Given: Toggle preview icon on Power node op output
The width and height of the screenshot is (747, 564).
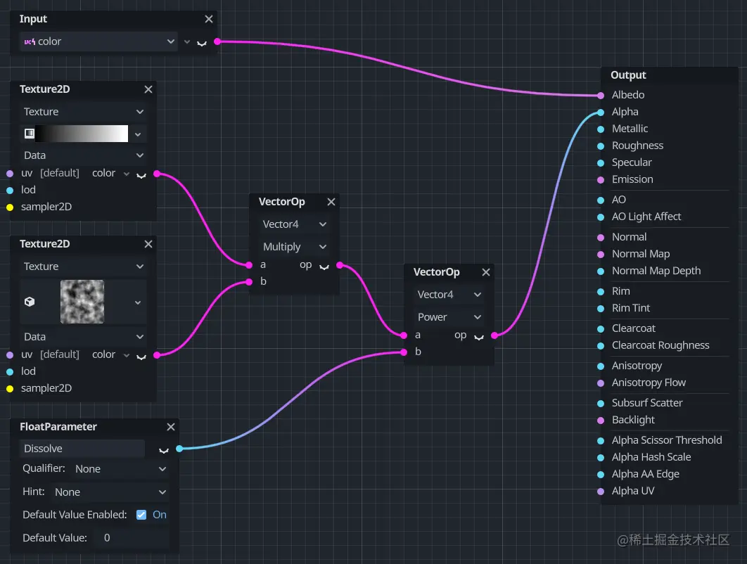Looking at the screenshot, I should (479, 337).
